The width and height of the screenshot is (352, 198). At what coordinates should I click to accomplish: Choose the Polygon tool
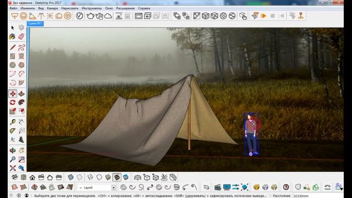click(x=21, y=65)
